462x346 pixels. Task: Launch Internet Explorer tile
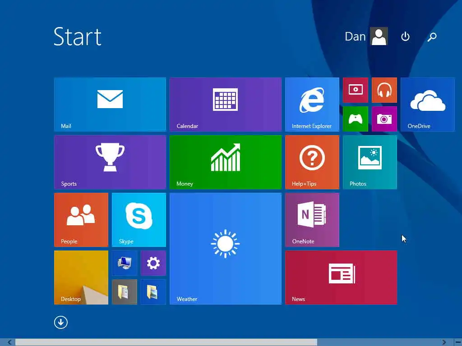click(312, 105)
